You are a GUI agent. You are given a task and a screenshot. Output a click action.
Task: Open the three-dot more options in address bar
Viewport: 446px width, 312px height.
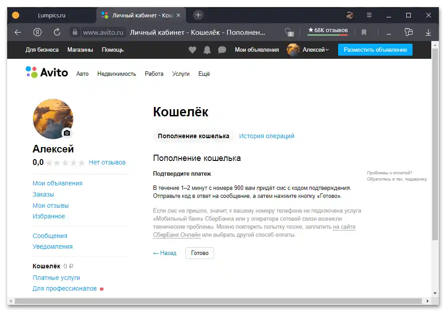click(x=389, y=33)
